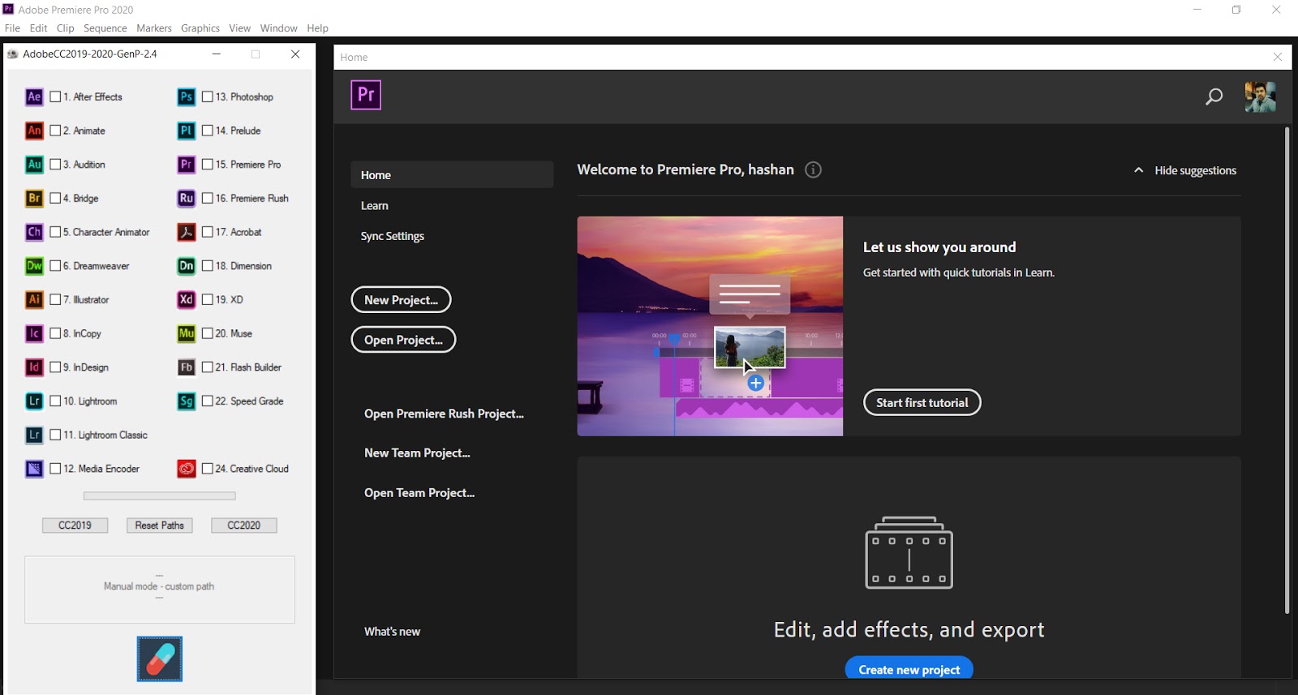
Task: Click the Dimension Dn icon
Action: pos(187,266)
